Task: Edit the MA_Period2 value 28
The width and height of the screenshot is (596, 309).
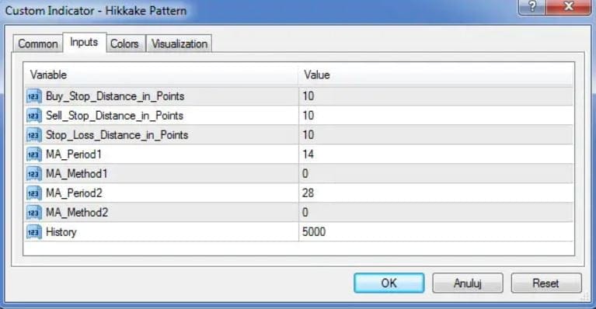Action: 436,193
